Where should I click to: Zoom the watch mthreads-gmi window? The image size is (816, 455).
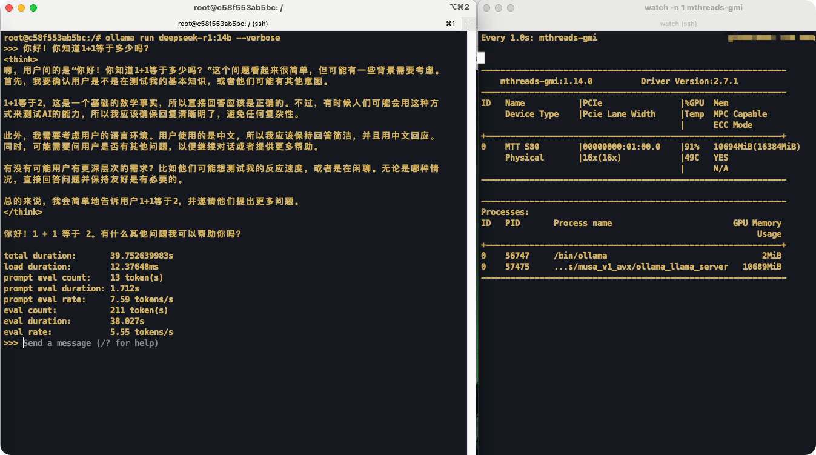(511, 8)
